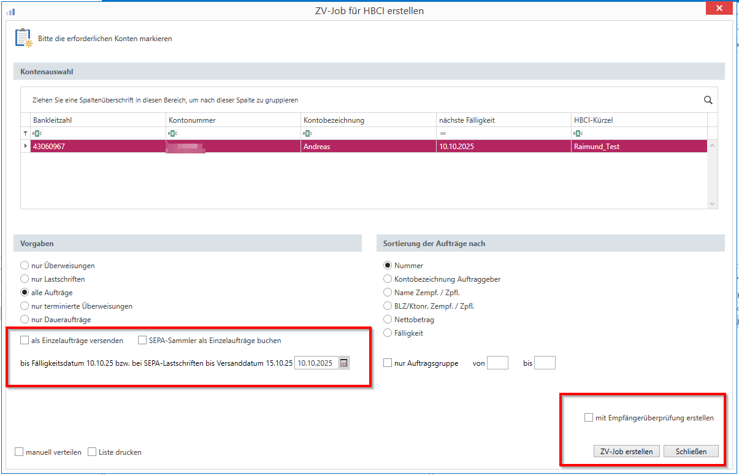Choose sorting by 'Fälligkeit' radio button

tap(388, 333)
